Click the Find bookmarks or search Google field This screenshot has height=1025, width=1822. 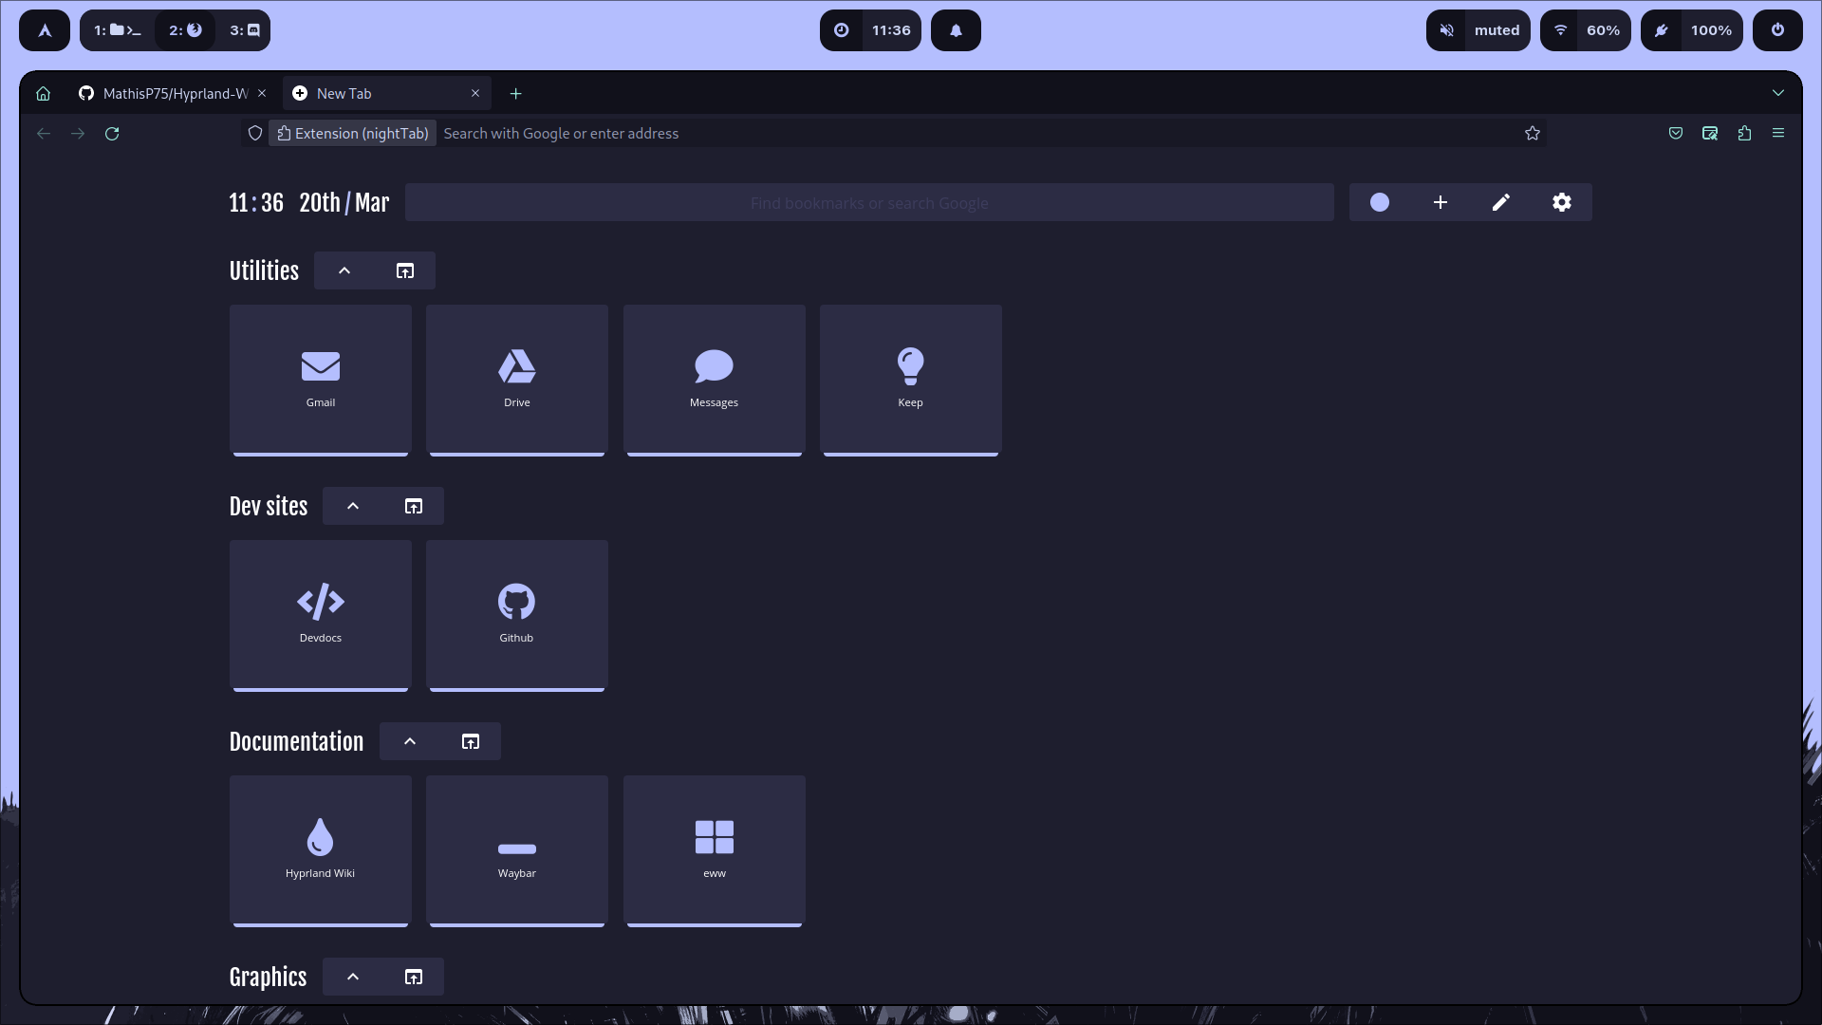(x=868, y=203)
